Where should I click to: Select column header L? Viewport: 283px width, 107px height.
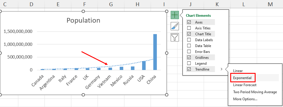point(244,4)
